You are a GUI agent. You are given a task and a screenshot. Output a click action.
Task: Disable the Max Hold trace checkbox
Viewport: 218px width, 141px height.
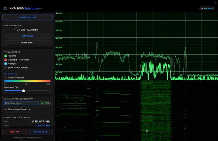coord(5,60)
